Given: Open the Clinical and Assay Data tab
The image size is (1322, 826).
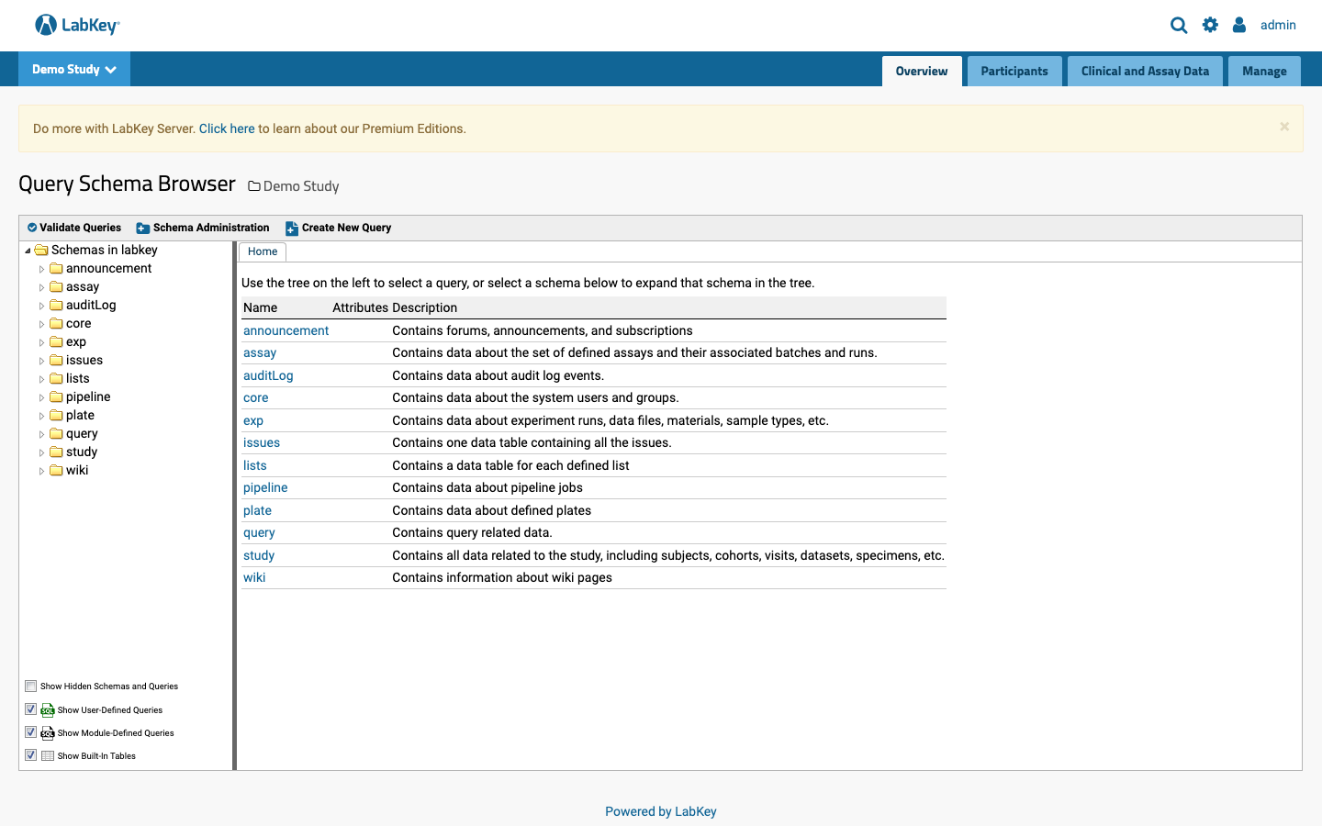Looking at the screenshot, I should pyautogui.click(x=1145, y=71).
